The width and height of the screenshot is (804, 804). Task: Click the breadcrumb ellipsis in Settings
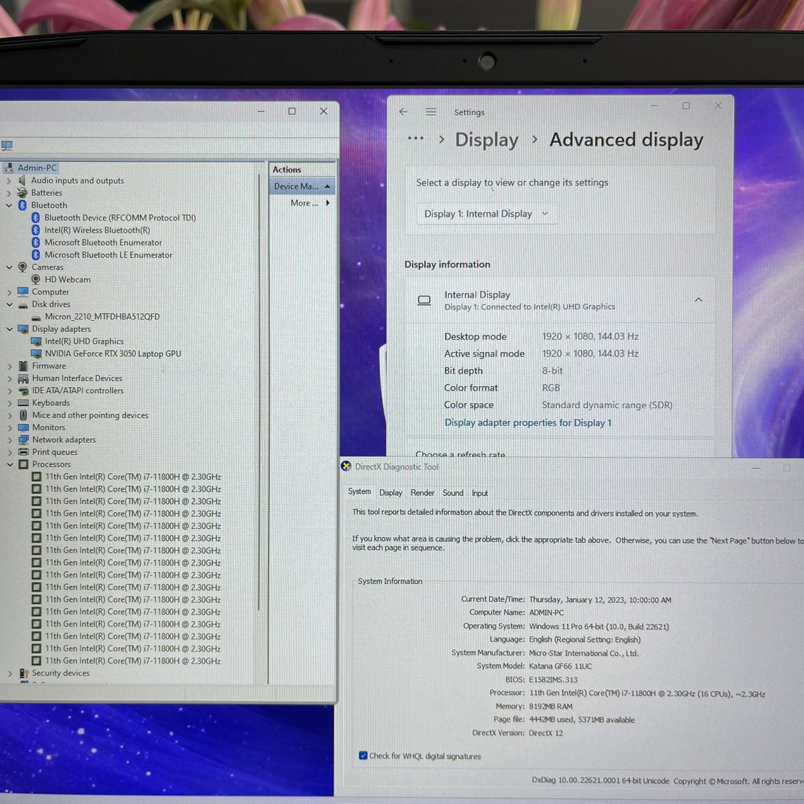pyautogui.click(x=415, y=139)
